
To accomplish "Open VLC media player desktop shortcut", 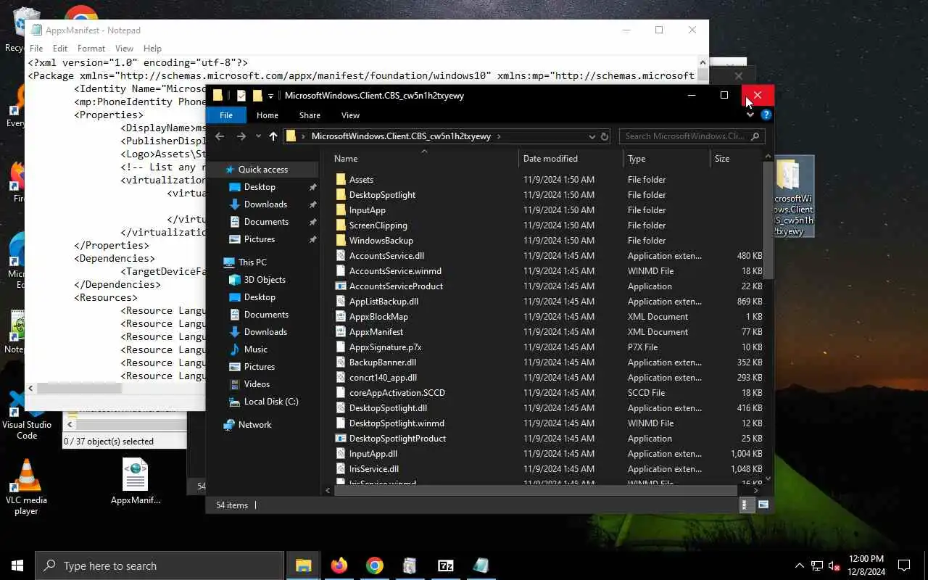I will pyautogui.click(x=27, y=487).
